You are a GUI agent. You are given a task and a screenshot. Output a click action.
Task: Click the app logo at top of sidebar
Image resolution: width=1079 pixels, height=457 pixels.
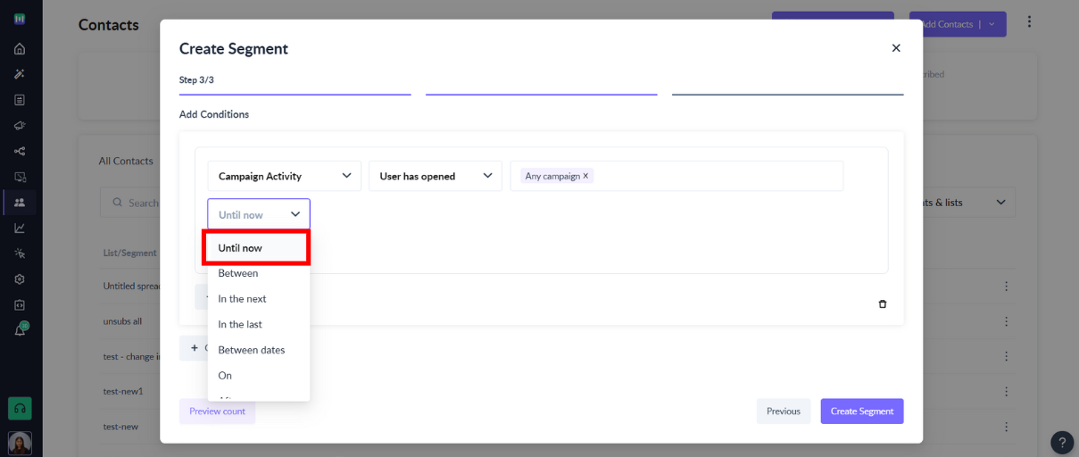coord(20,19)
